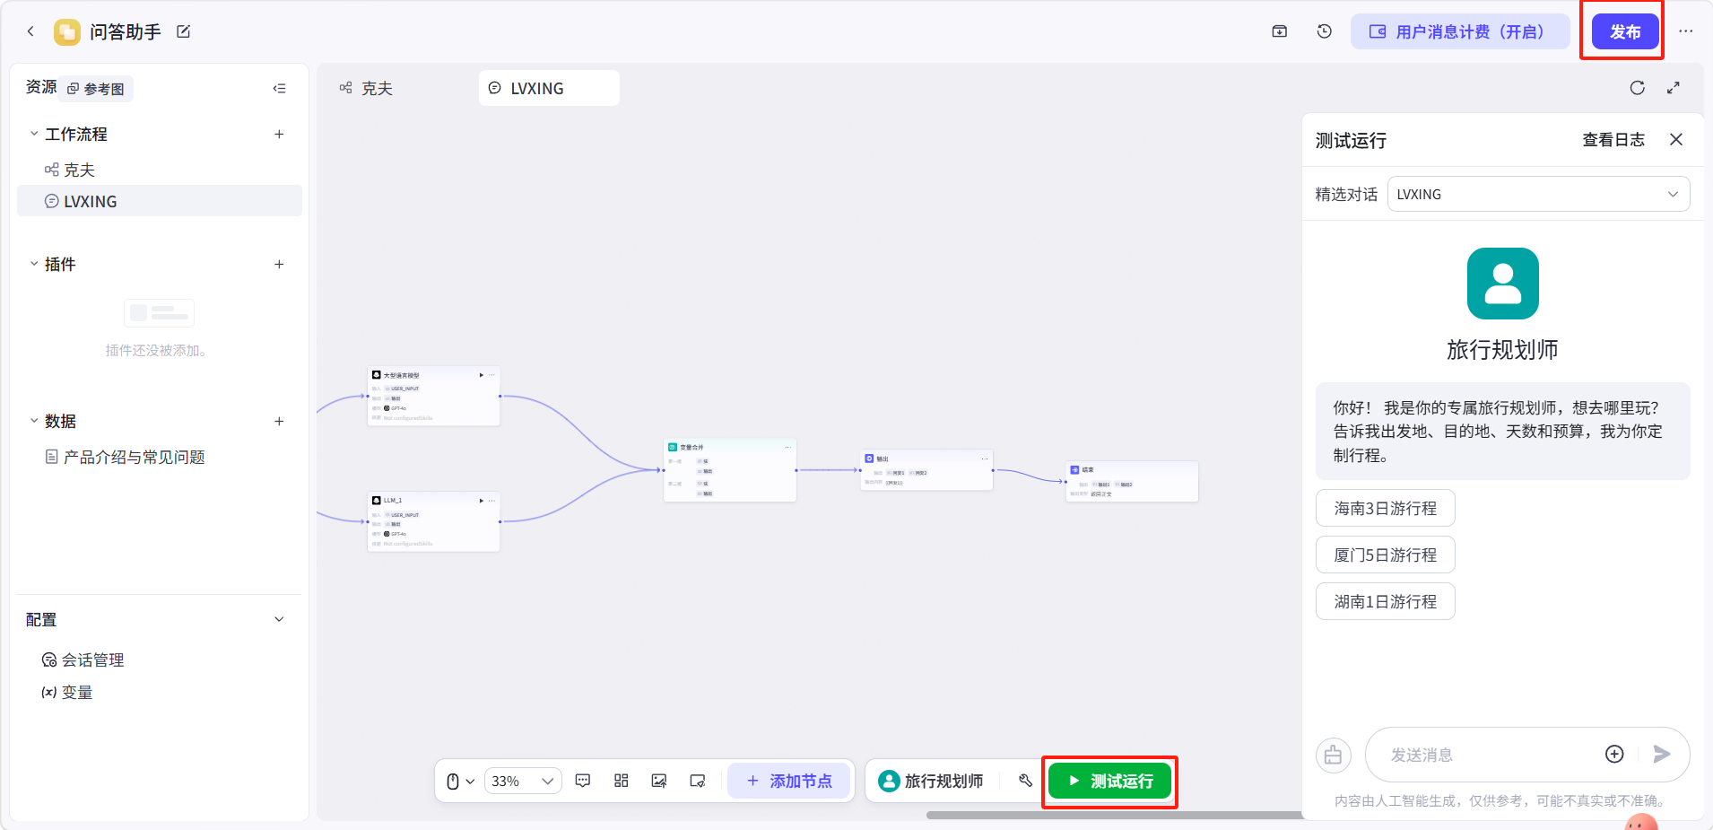
Task: Open the 33% zoom level dropdown
Action: pos(523,781)
